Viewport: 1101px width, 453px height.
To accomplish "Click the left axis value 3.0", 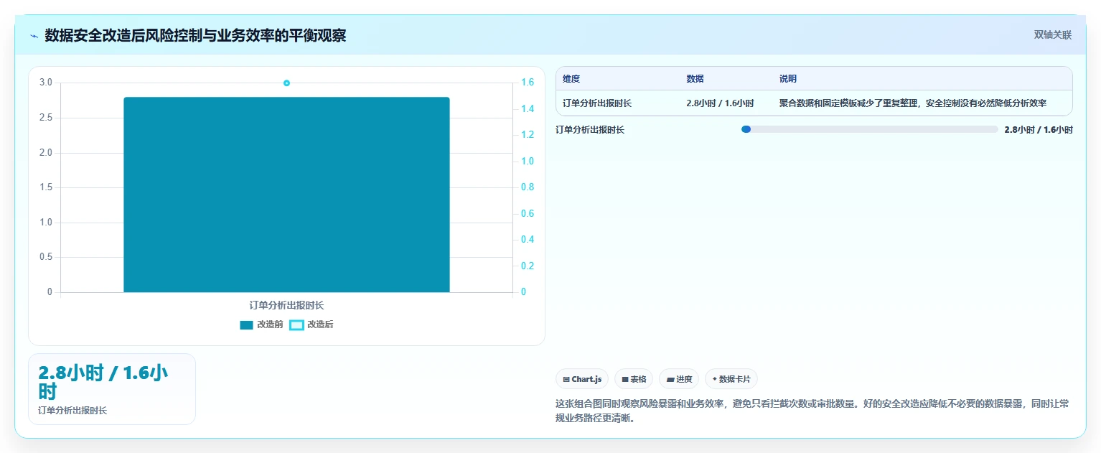I will [x=46, y=83].
